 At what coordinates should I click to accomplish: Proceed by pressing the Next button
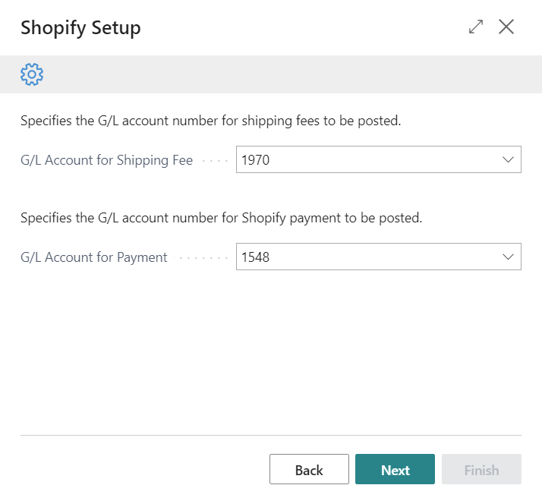point(395,470)
